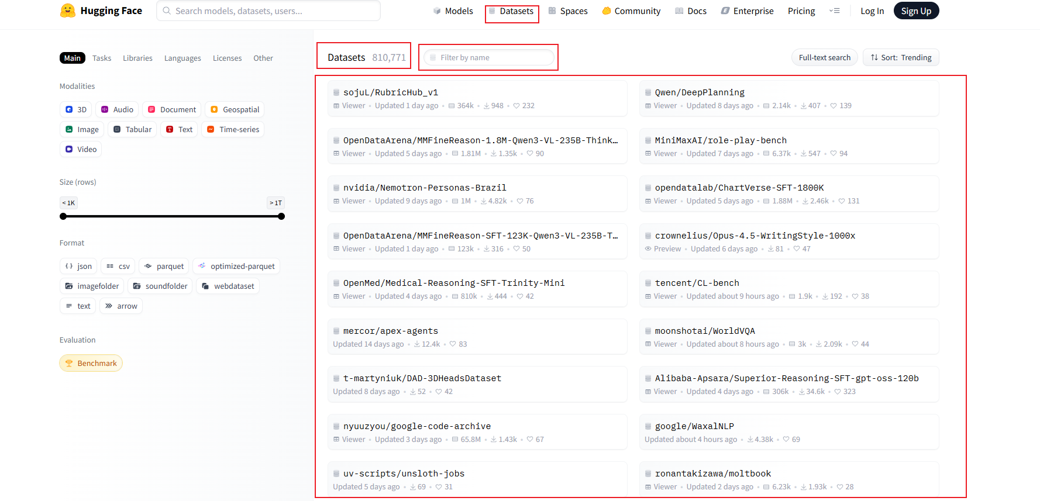Toggle the 3D modality filter
This screenshot has height=501, width=1040.
(x=76, y=109)
